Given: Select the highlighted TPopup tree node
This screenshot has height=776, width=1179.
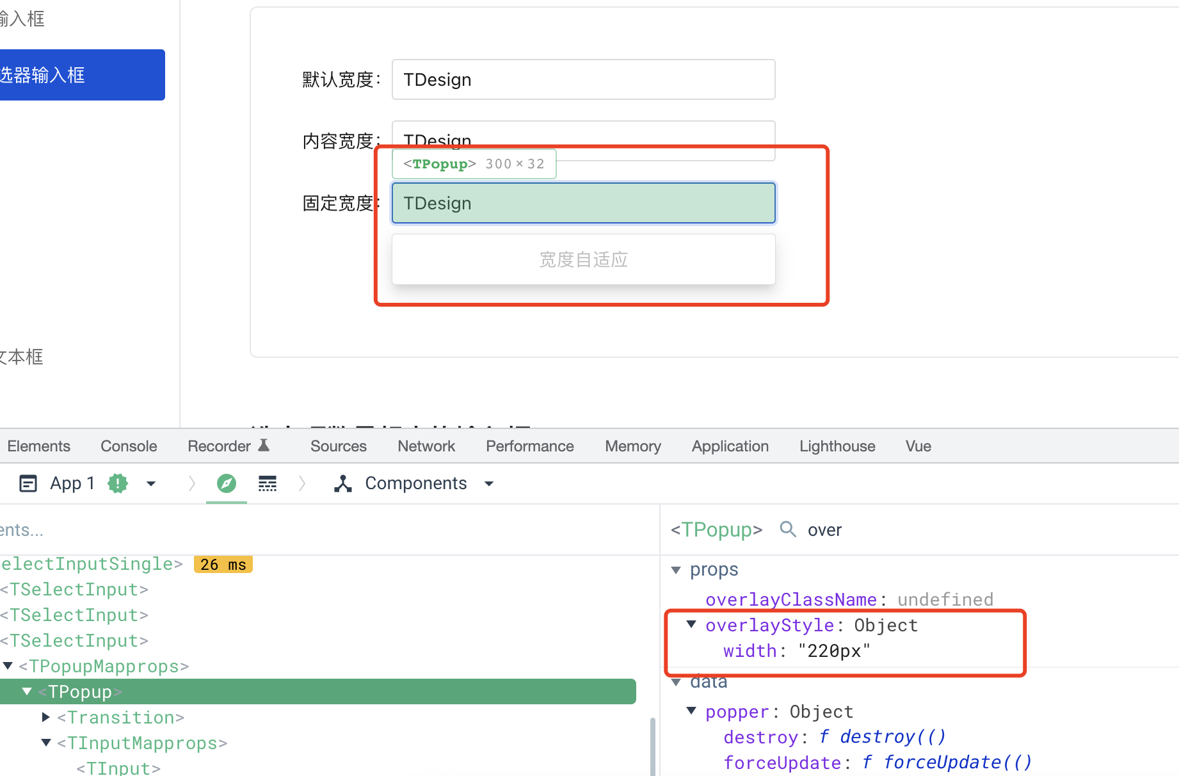Looking at the screenshot, I should 79,691.
